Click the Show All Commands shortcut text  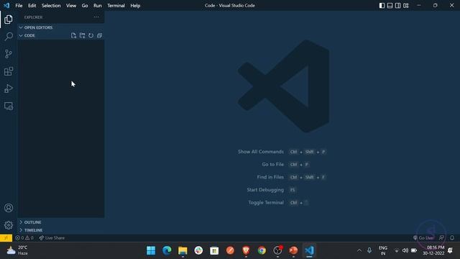point(260,152)
